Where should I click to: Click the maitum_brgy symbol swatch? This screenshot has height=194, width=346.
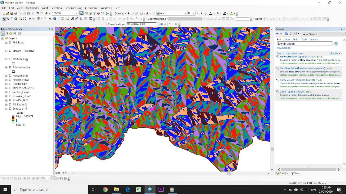(x=13, y=63)
